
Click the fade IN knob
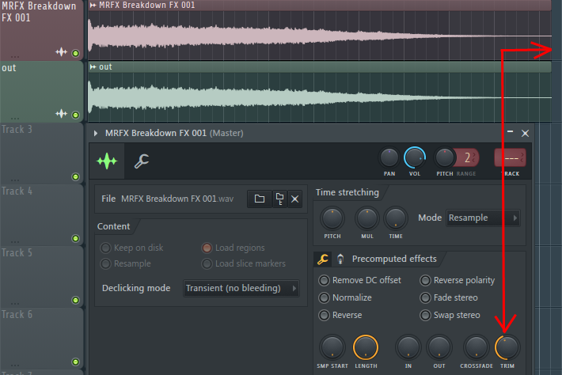click(408, 347)
